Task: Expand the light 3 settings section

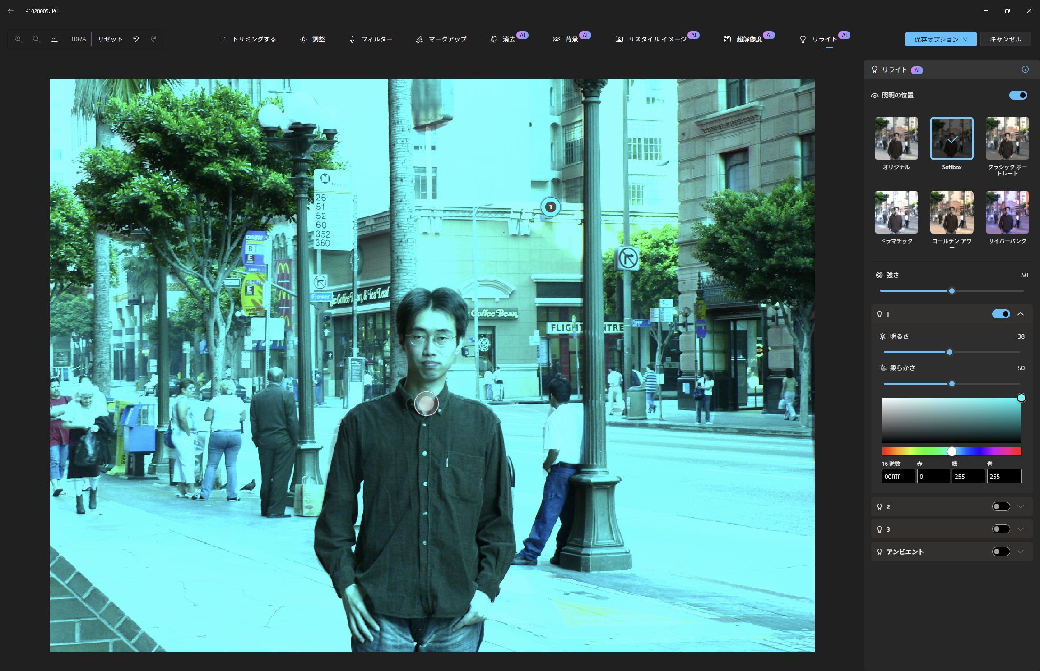Action: (1021, 529)
